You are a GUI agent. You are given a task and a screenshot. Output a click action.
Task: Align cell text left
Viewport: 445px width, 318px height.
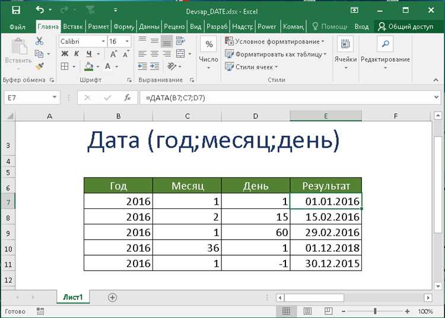142,53
